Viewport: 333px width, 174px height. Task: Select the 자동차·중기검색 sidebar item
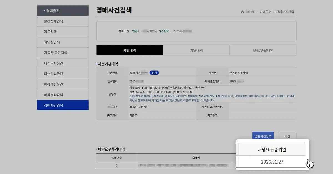[62, 52]
